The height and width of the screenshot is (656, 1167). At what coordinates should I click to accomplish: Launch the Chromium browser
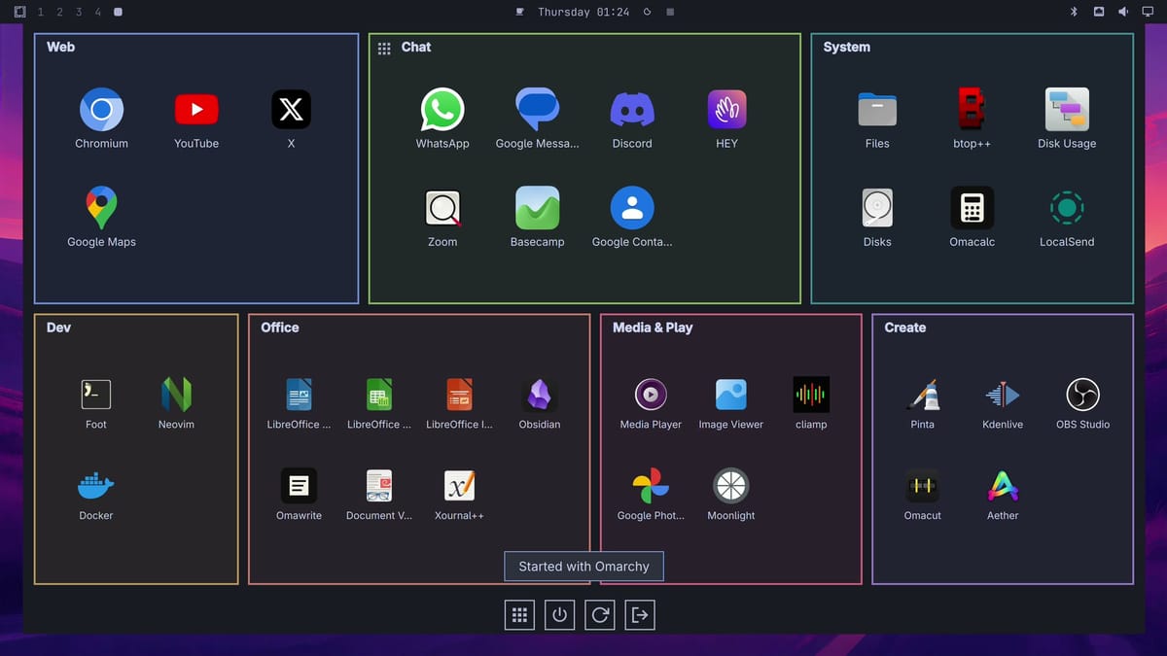click(x=101, y=110)
